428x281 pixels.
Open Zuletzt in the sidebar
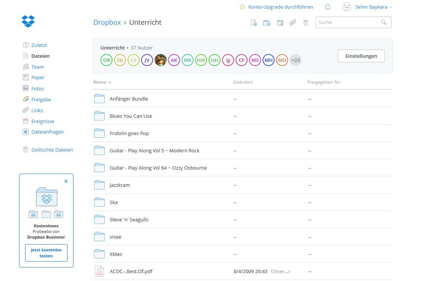pyautogui.click(x=39, y=45)
